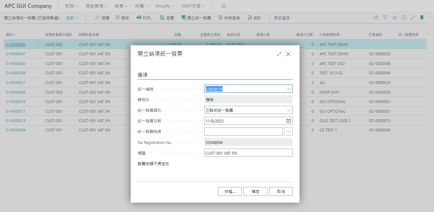The image size is (434, 212).
Task: Click the 排除登錄 toolbar action
Action: click(229, 18)
